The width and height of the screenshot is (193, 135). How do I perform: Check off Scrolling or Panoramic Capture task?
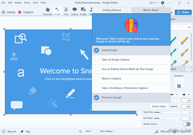click(x=96, y=88)
